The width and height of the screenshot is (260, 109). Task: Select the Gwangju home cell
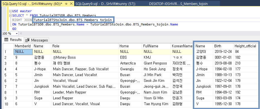coord(130,69)
